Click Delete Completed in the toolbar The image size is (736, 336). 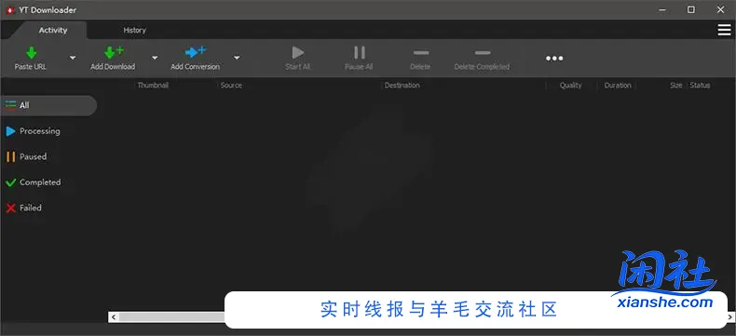click(x=482, y=58)
